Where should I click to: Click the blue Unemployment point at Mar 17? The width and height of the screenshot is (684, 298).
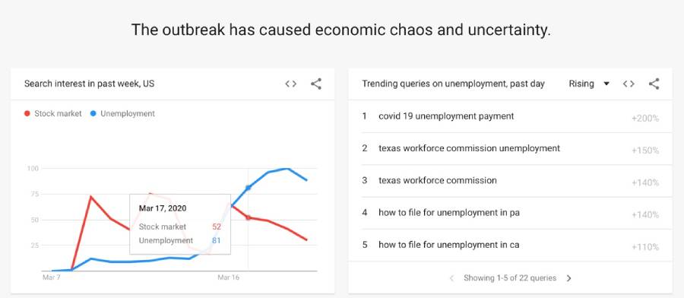(249, 188)
